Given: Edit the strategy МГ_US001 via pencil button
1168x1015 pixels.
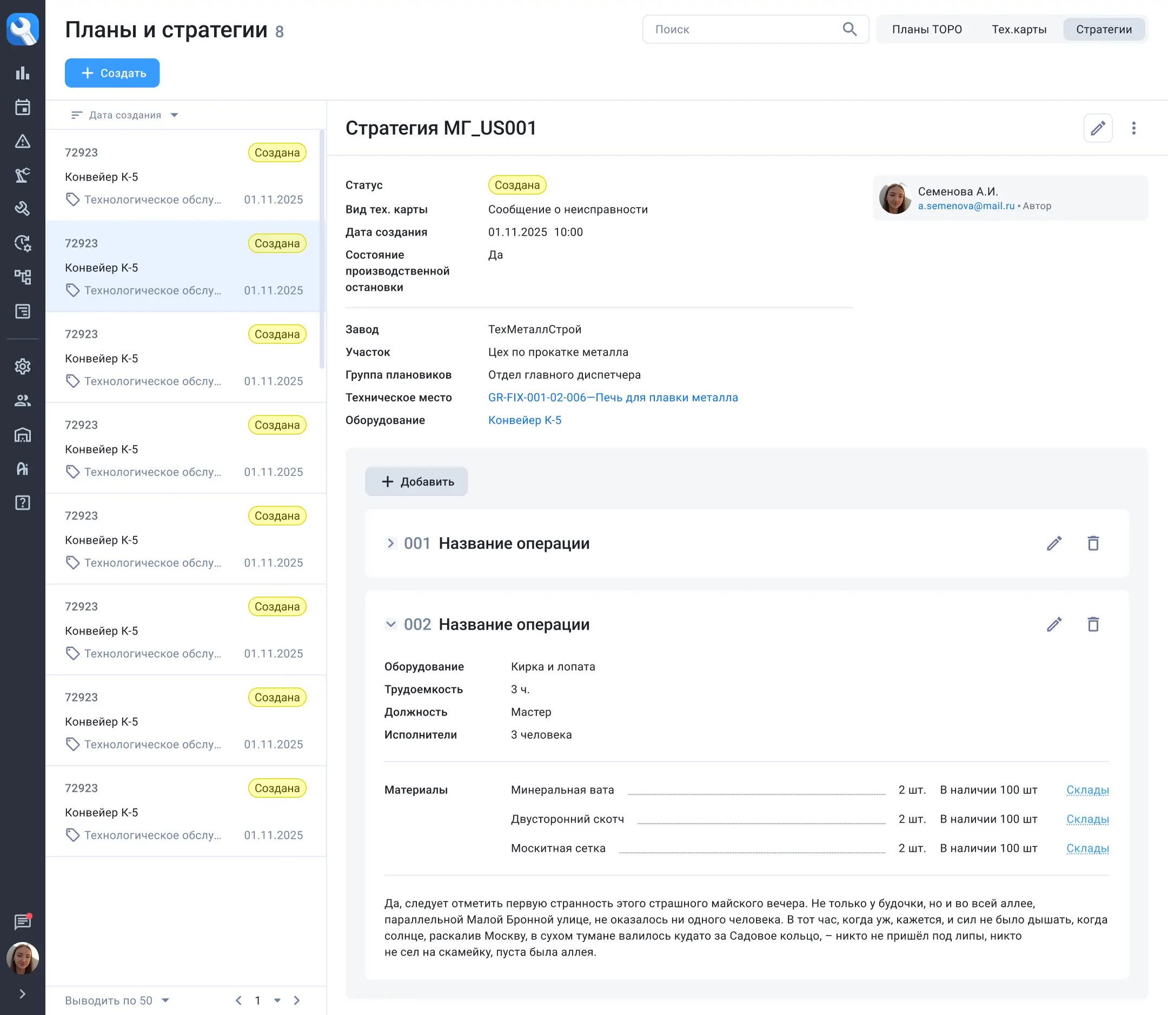Looking at the screenshot, I should coord(1097,128).
